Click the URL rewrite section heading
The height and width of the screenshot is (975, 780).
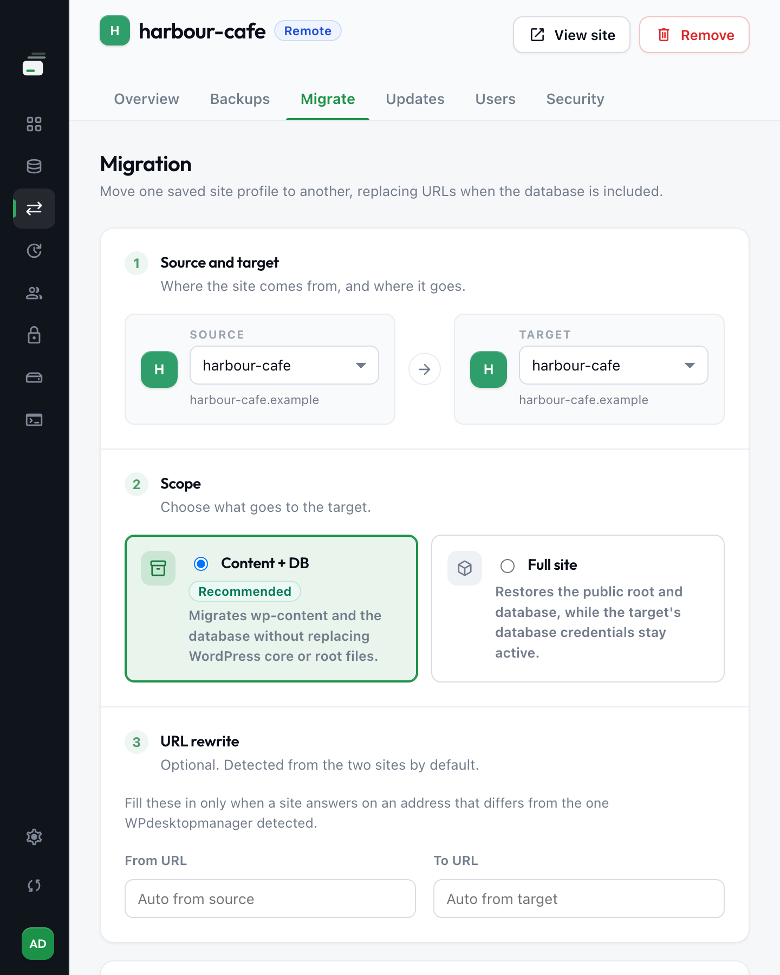point(200,742)
